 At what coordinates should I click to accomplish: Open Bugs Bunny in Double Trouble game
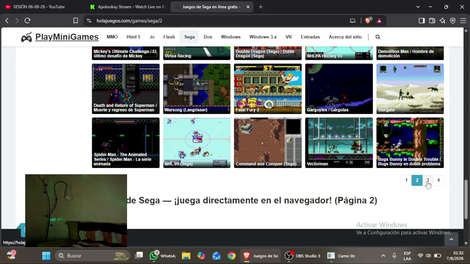(410, 143)
